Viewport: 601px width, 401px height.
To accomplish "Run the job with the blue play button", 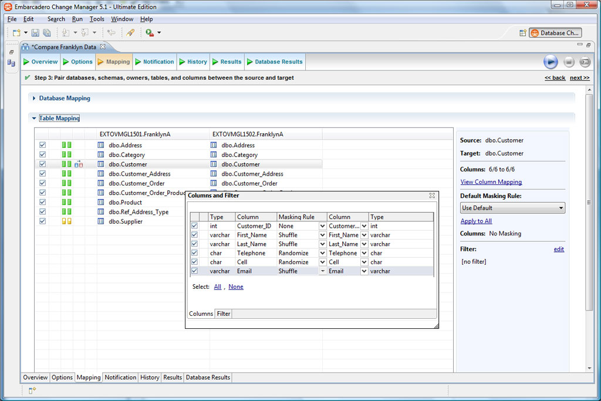I will pyautogui.click(x=551, y=62).
